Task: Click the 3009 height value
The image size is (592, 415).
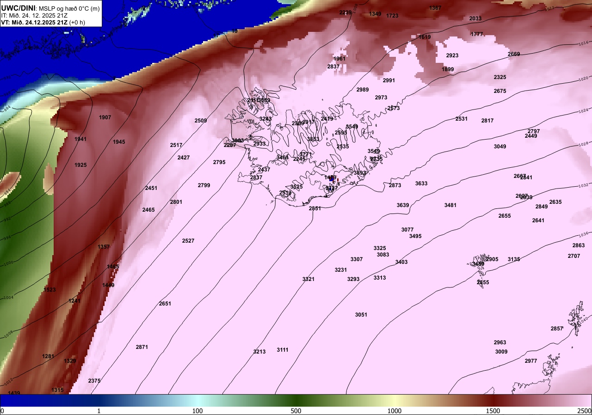Action: 501,352
